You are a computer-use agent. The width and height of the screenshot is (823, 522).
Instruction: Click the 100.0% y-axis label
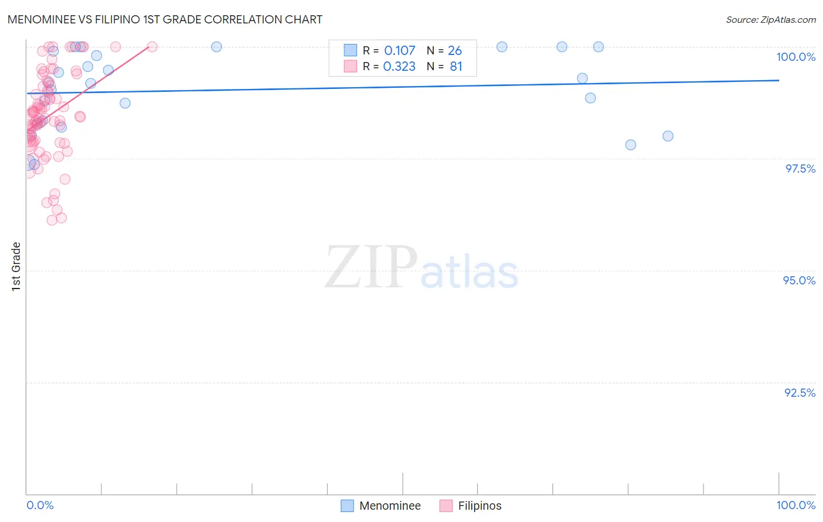point(796,57)
